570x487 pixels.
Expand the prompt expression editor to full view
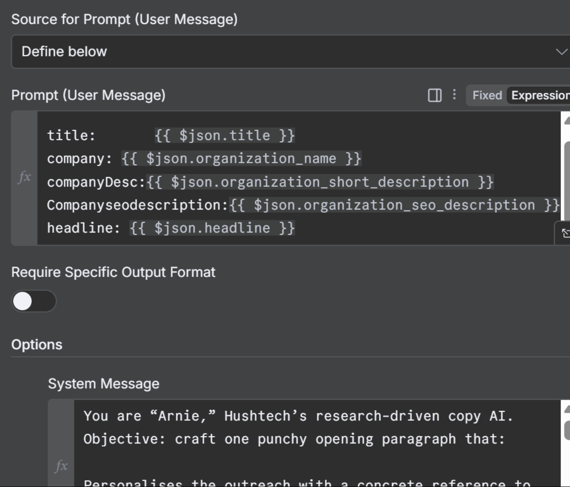(x=564, y=233)
